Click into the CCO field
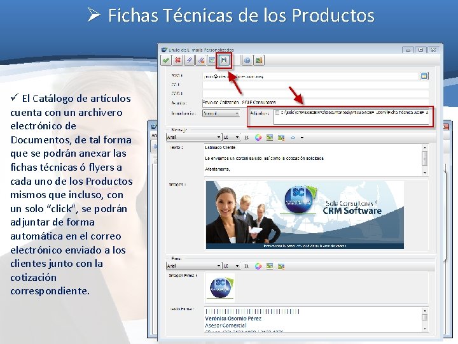 click(x=316, y=94)
